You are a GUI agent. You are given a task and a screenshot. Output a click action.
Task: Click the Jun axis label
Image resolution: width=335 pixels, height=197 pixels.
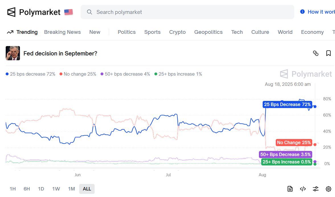tap(77, 175)
